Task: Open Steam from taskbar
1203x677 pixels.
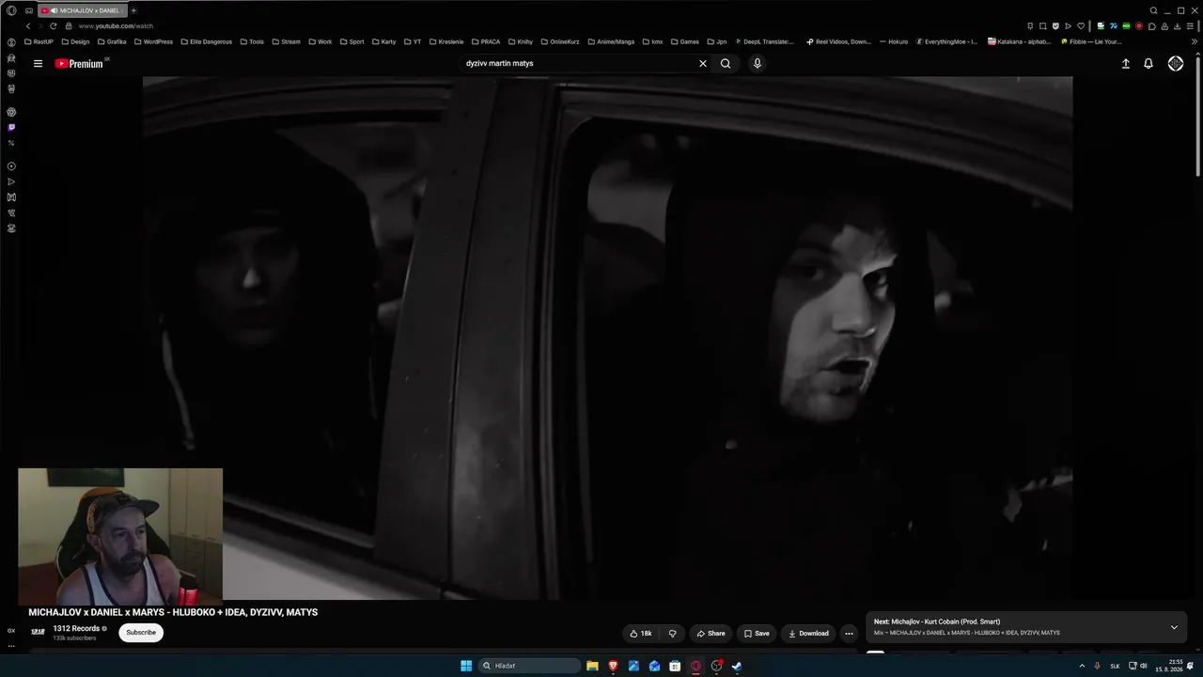Action: point(737,666)
